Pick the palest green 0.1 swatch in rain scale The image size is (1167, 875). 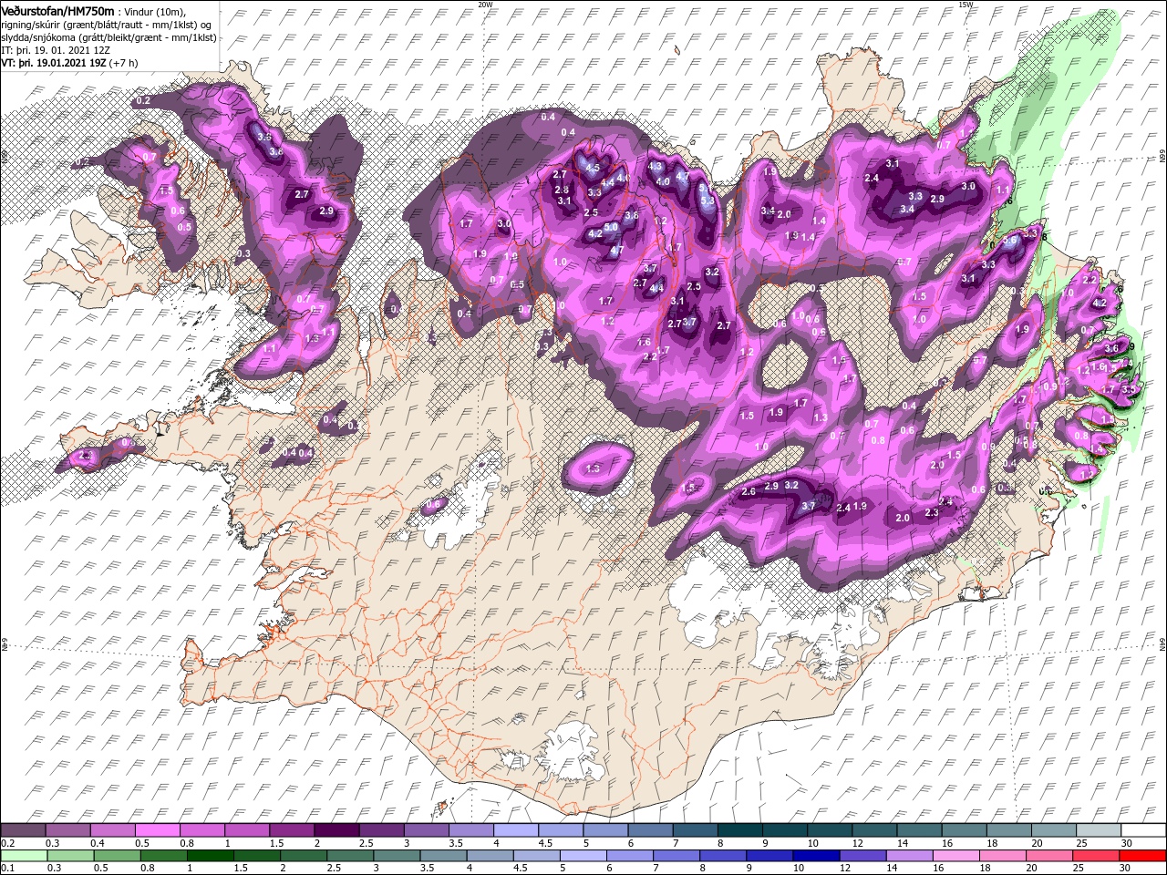click(x=23, y=856)
